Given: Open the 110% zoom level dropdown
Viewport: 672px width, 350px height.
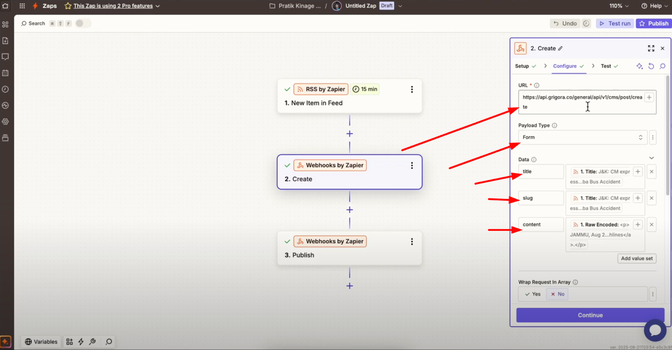Looking at the screenshot, I should [619, 6].
